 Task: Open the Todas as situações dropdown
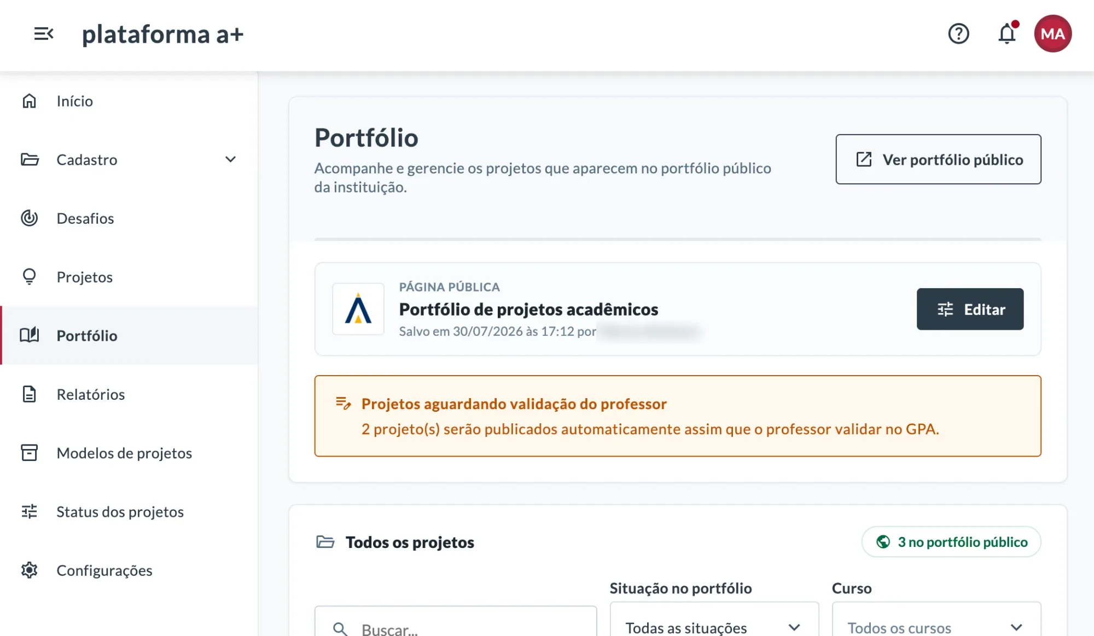(x=714, y=619)
